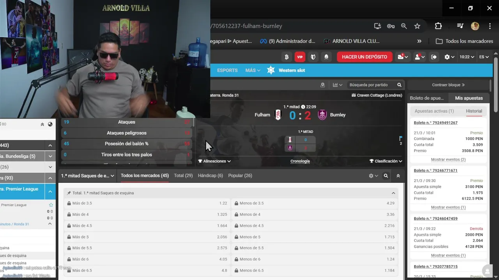Switch to Hándicap (6) markets tab

[x=211, y=176]
